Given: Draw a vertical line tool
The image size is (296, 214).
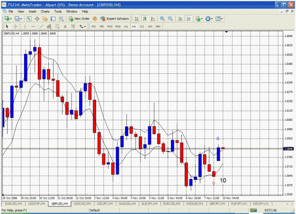Looking at the screenshot, I should click(25, 27).
